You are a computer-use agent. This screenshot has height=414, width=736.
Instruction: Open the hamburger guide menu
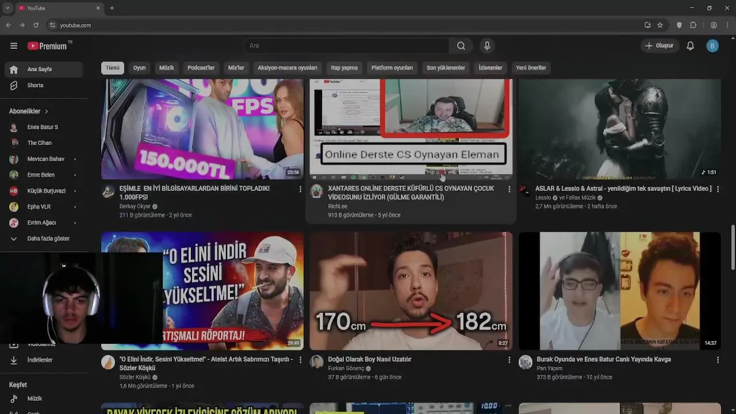point(14,46)
